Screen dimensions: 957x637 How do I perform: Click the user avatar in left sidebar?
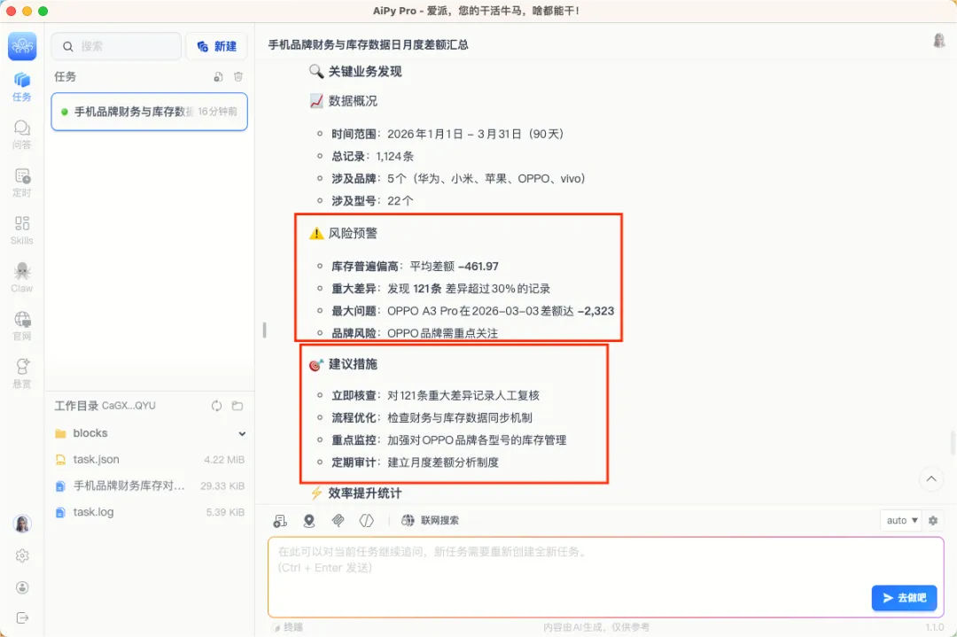(x=22, y=524)
